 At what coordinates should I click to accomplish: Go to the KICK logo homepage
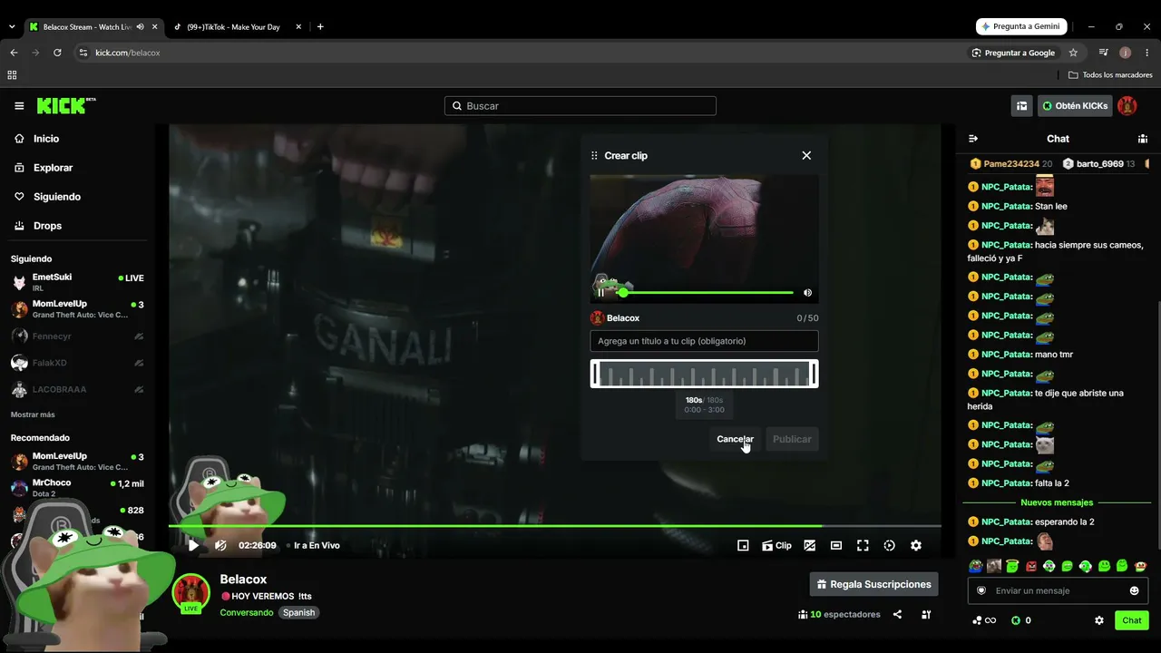point(66,106)
